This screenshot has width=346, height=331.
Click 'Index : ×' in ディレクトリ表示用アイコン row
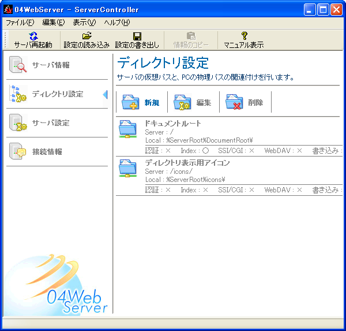coord(194,190)
